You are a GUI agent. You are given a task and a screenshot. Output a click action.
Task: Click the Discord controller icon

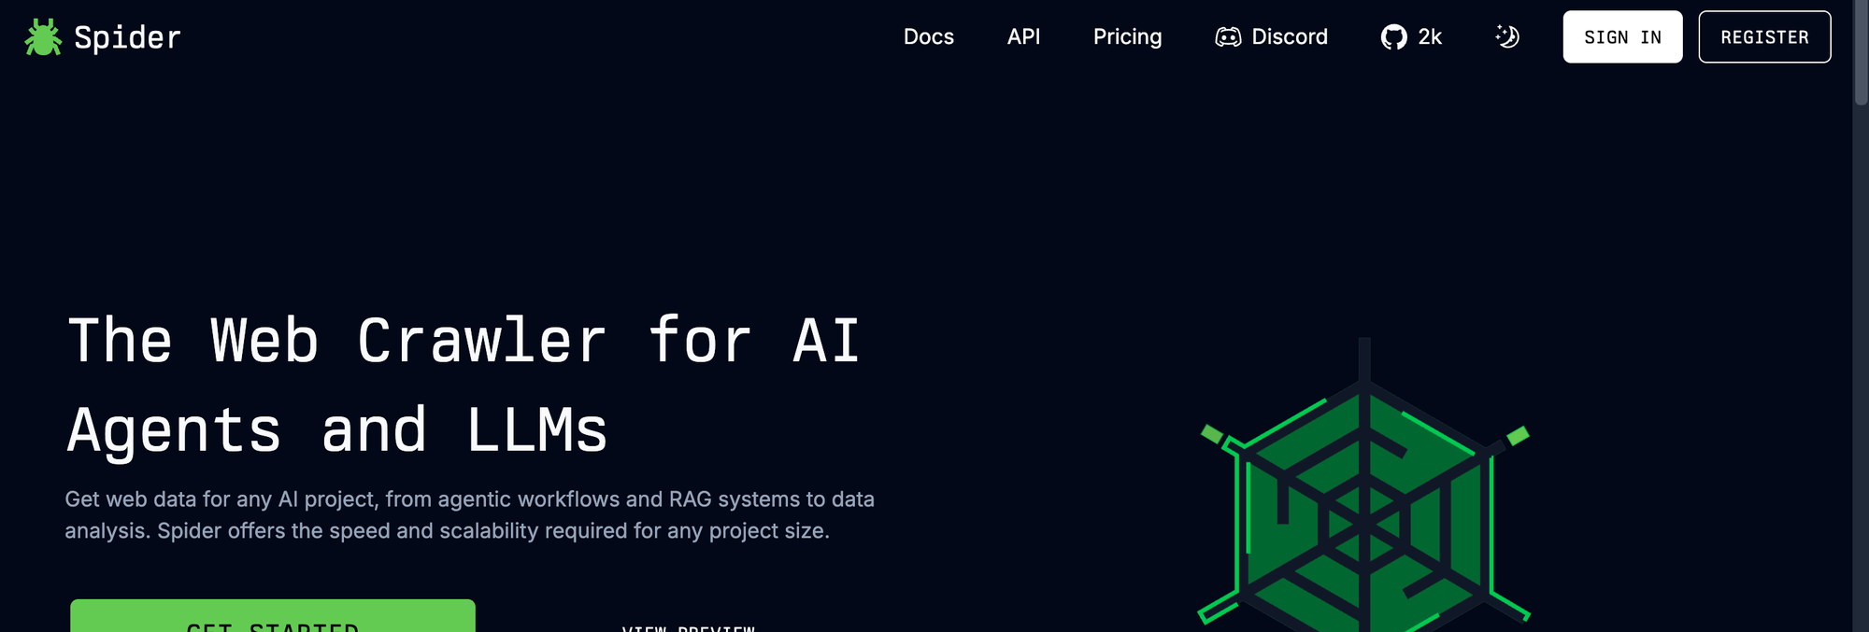[x=1227, y=37]
